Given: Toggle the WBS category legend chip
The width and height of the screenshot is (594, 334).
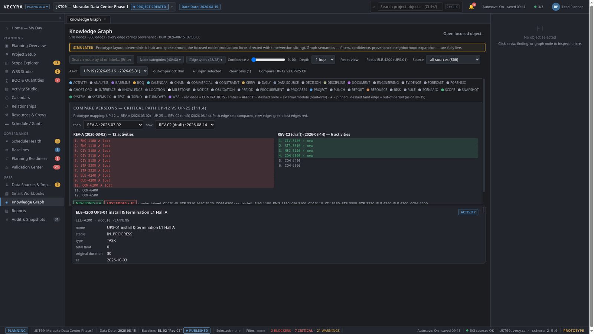Looking at the screenshot, I should 174,97.
